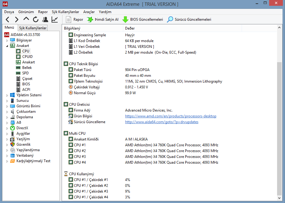Click the Yapýlandýrma icon in the tree

pyautogui.click(x=13, y=150)
